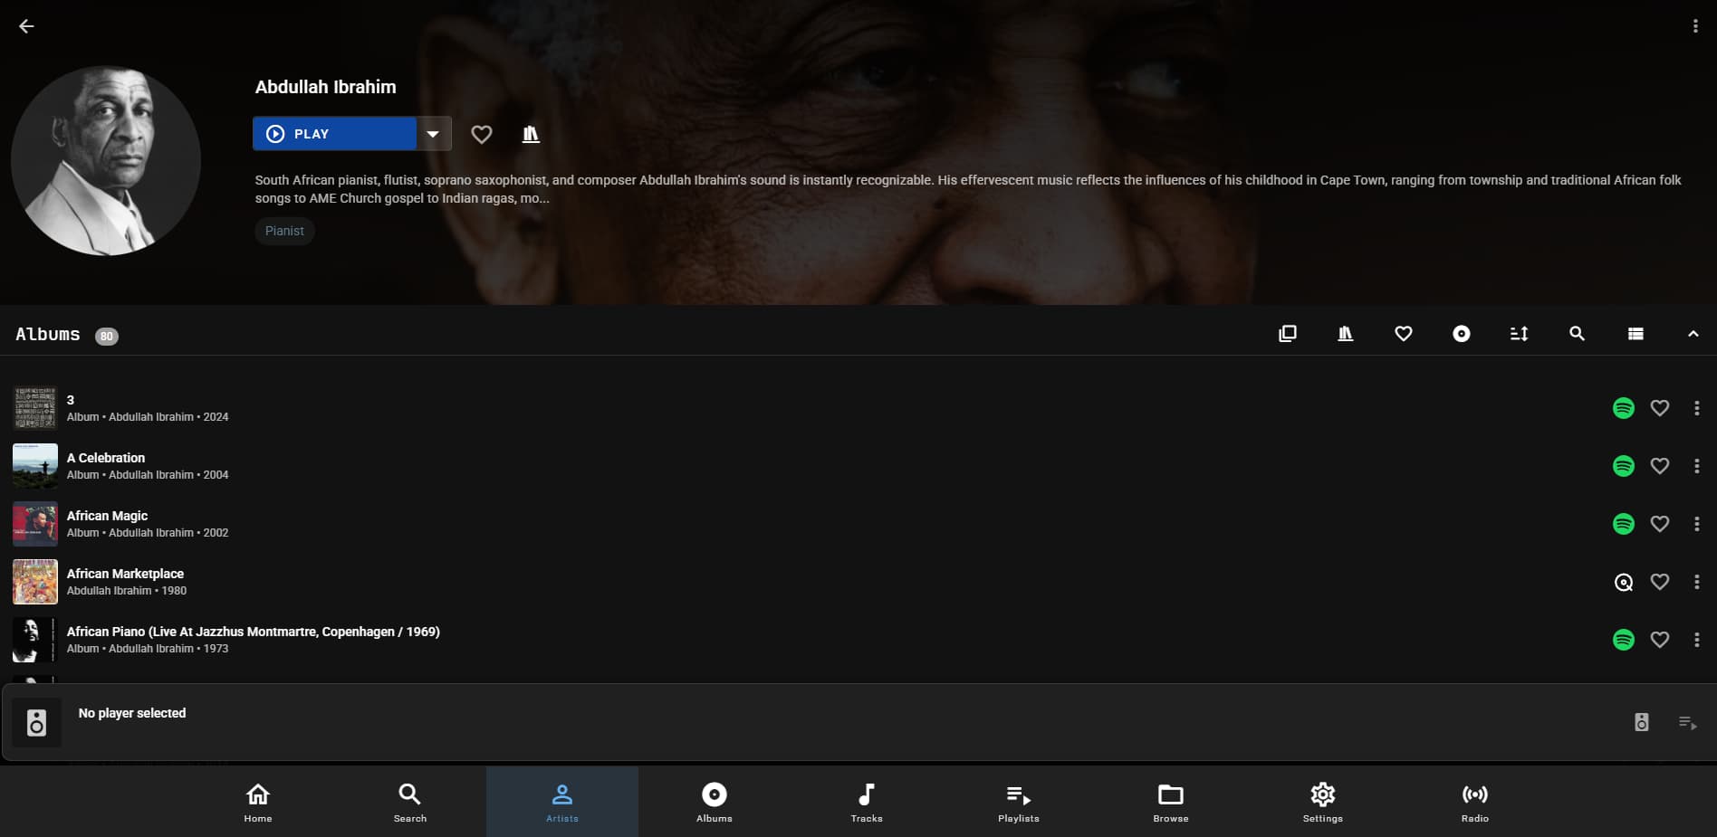Open the Search tab
The width and height of the screenshot is (1717, 837).
(x=410, y=802)
